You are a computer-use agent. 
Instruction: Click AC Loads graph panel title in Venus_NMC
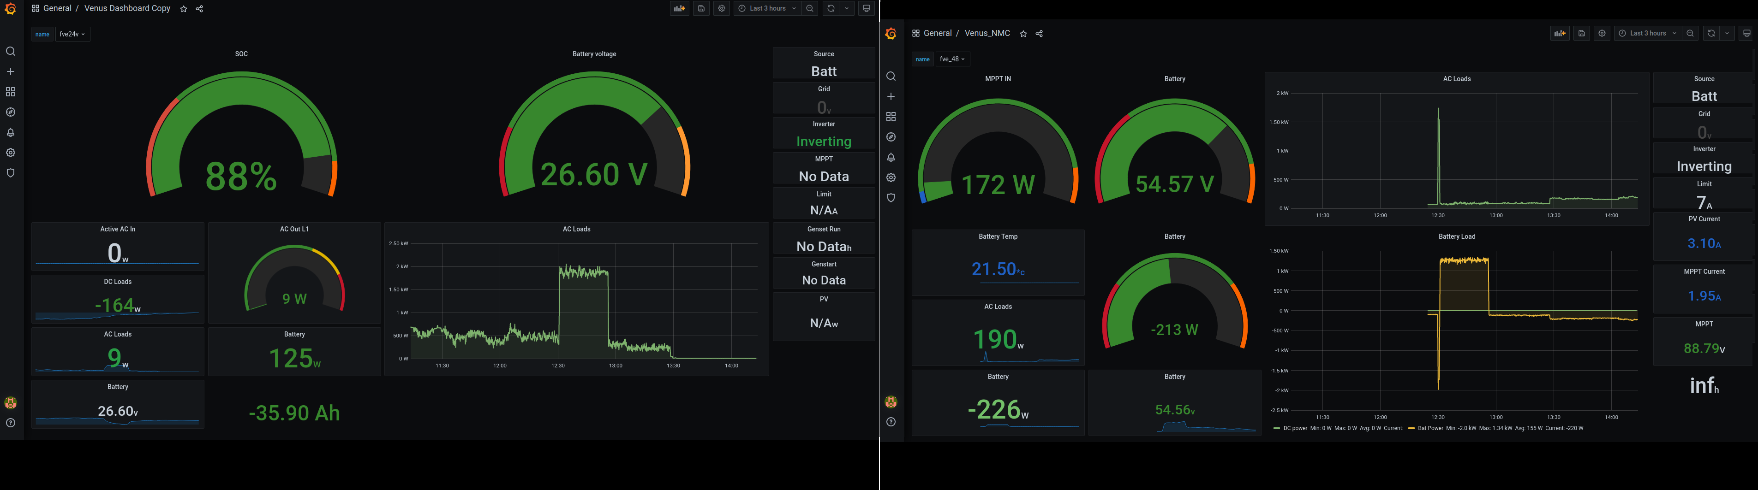(1456, 79)
